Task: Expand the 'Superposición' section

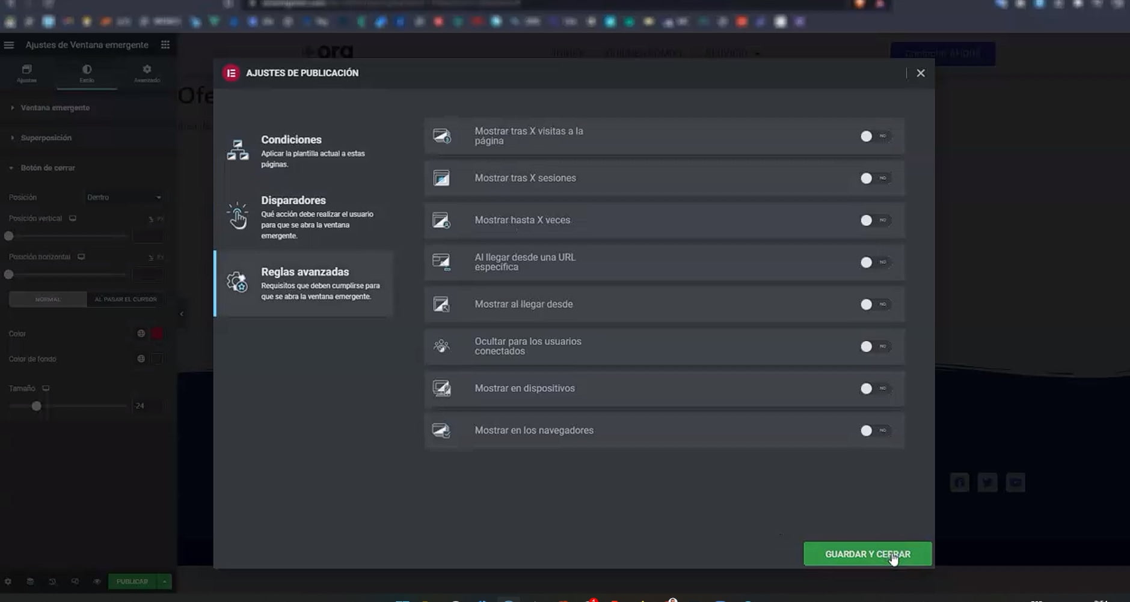Action: (x=46, y=138)
